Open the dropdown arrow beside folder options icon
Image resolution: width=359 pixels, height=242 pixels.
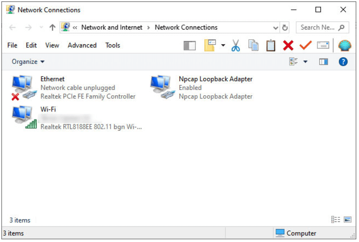224,46
